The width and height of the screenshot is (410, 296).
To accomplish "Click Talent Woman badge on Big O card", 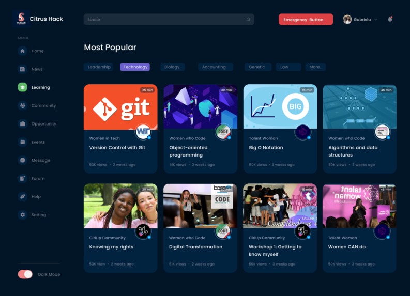I will pyautogui.click(x=303, y=132).
